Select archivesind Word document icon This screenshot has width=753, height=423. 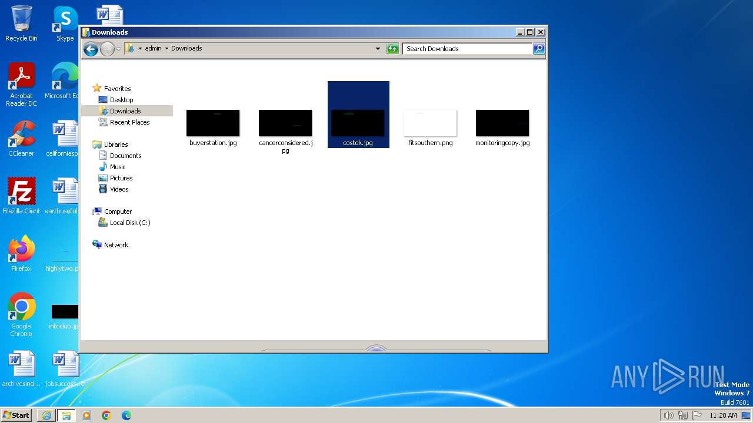tap(21, 369)
